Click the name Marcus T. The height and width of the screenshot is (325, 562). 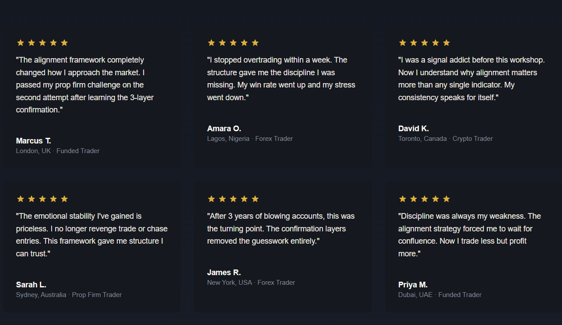point(34,141)
